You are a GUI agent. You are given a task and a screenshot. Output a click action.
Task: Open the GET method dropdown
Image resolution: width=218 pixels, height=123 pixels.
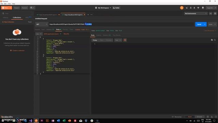tap(42, 24)
